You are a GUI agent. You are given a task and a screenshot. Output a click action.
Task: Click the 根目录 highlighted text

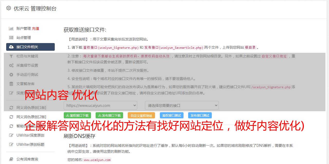(250, 47)
